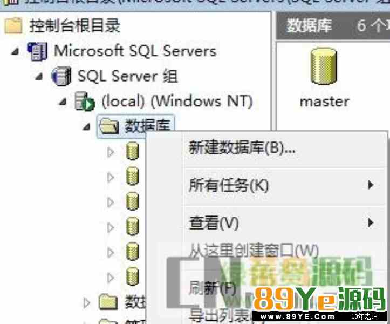The height and width of the screenshot is (324, 390).
Task: Select the last database cylinder in the list
Action: [x=132, y=276]
